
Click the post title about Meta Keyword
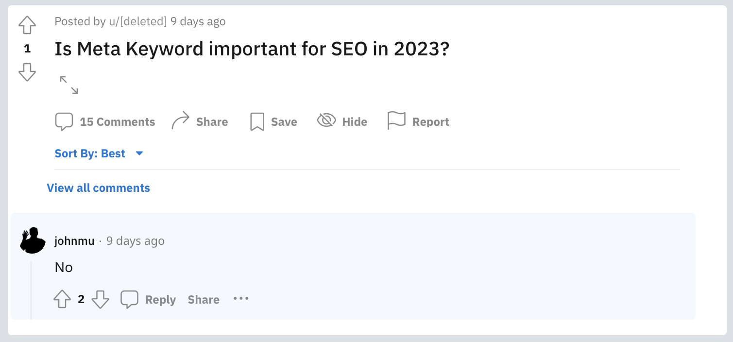[x=252, y=49]
